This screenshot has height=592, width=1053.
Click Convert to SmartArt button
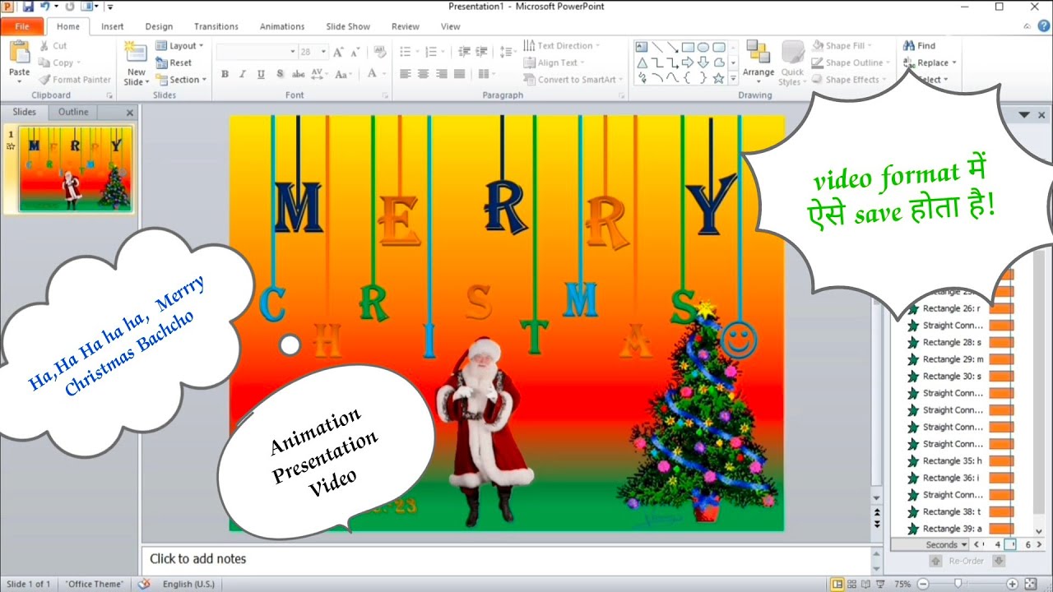click(x=573, y=80)
